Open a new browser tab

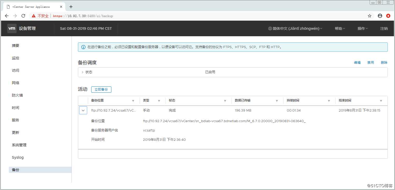71,7
